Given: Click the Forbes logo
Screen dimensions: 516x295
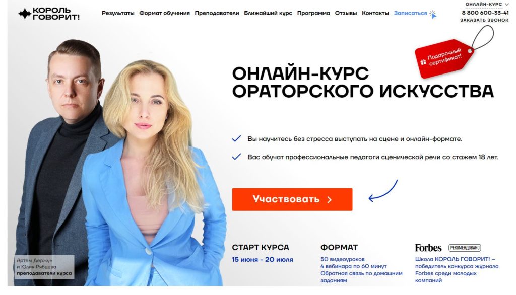Looking at the screenshot, I should [428, 248].
